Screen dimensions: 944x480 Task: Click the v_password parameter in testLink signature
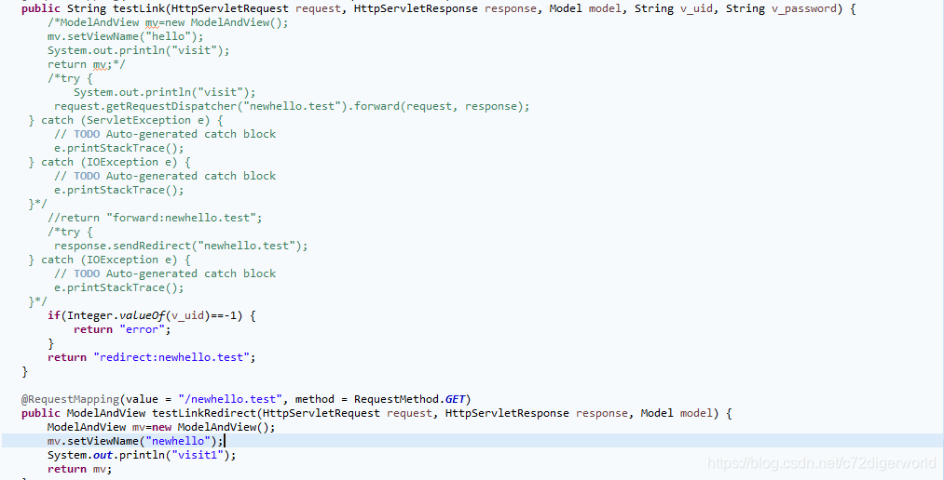[804, 9]
